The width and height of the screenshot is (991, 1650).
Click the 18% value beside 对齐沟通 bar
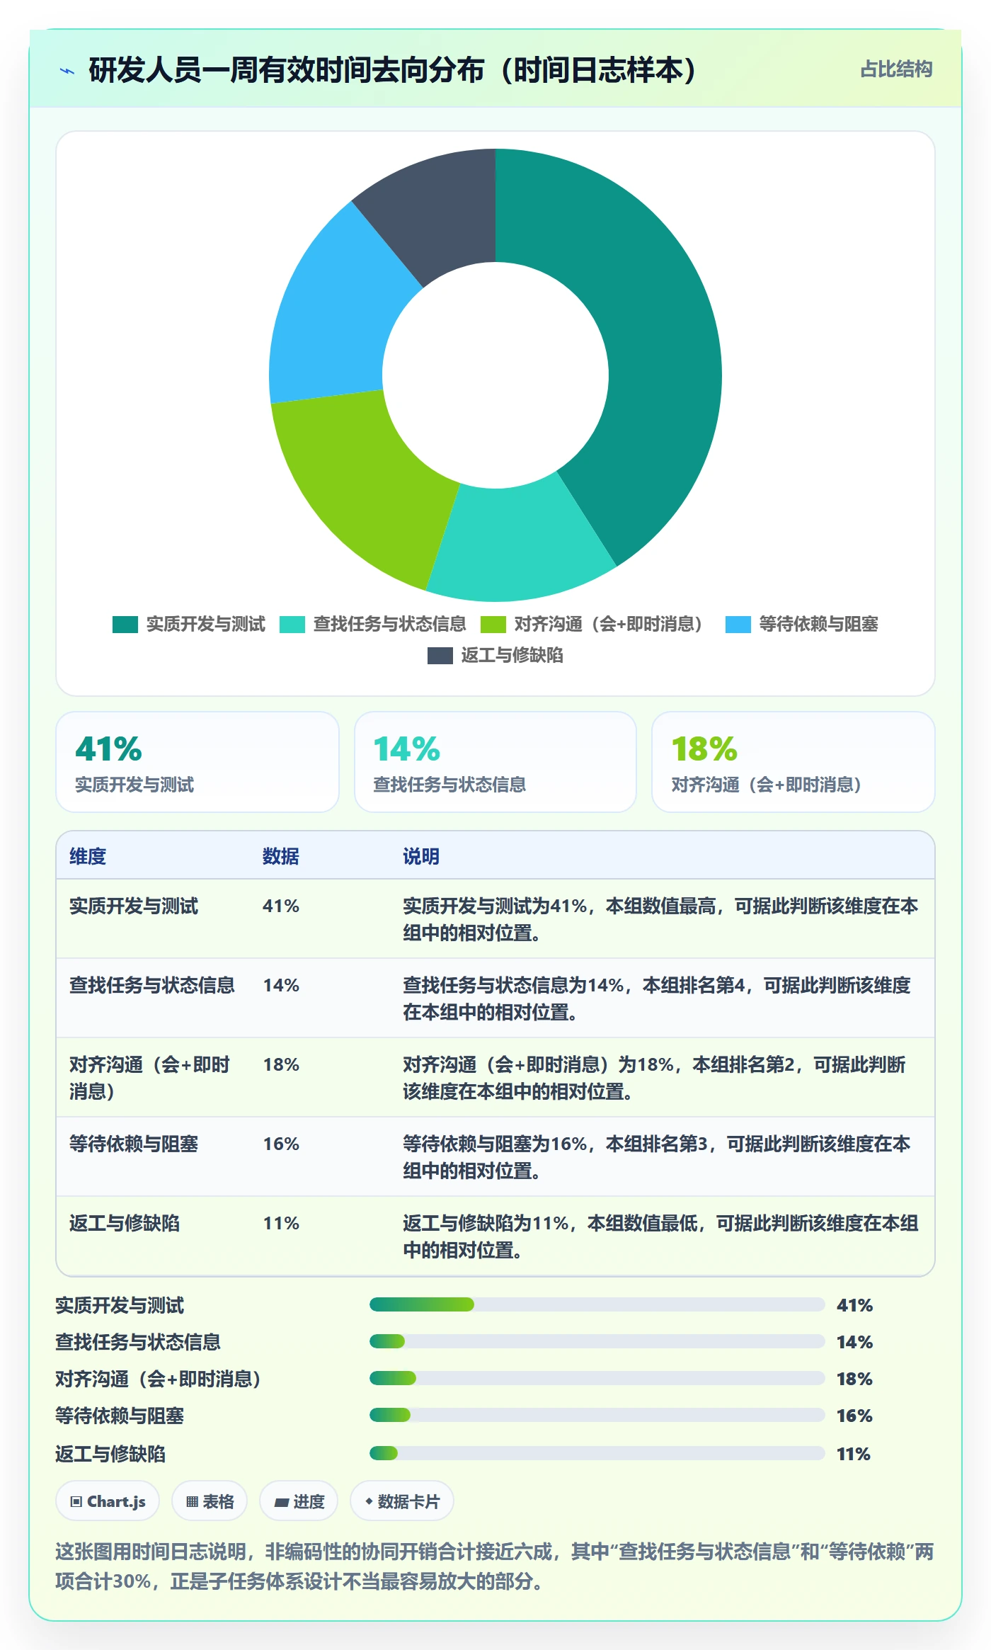(854, 1379)
